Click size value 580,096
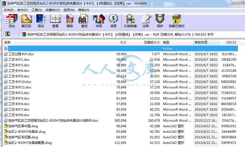 click(x=120, y=121)
